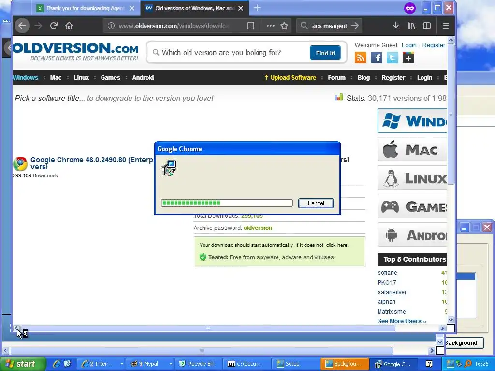This screenshot has height=371, width=495.
Task: Open contributor sofiane profile link
Action: [387, 272]
